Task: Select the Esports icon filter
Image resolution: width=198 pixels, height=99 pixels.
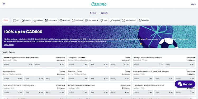Action: point(111,20)
